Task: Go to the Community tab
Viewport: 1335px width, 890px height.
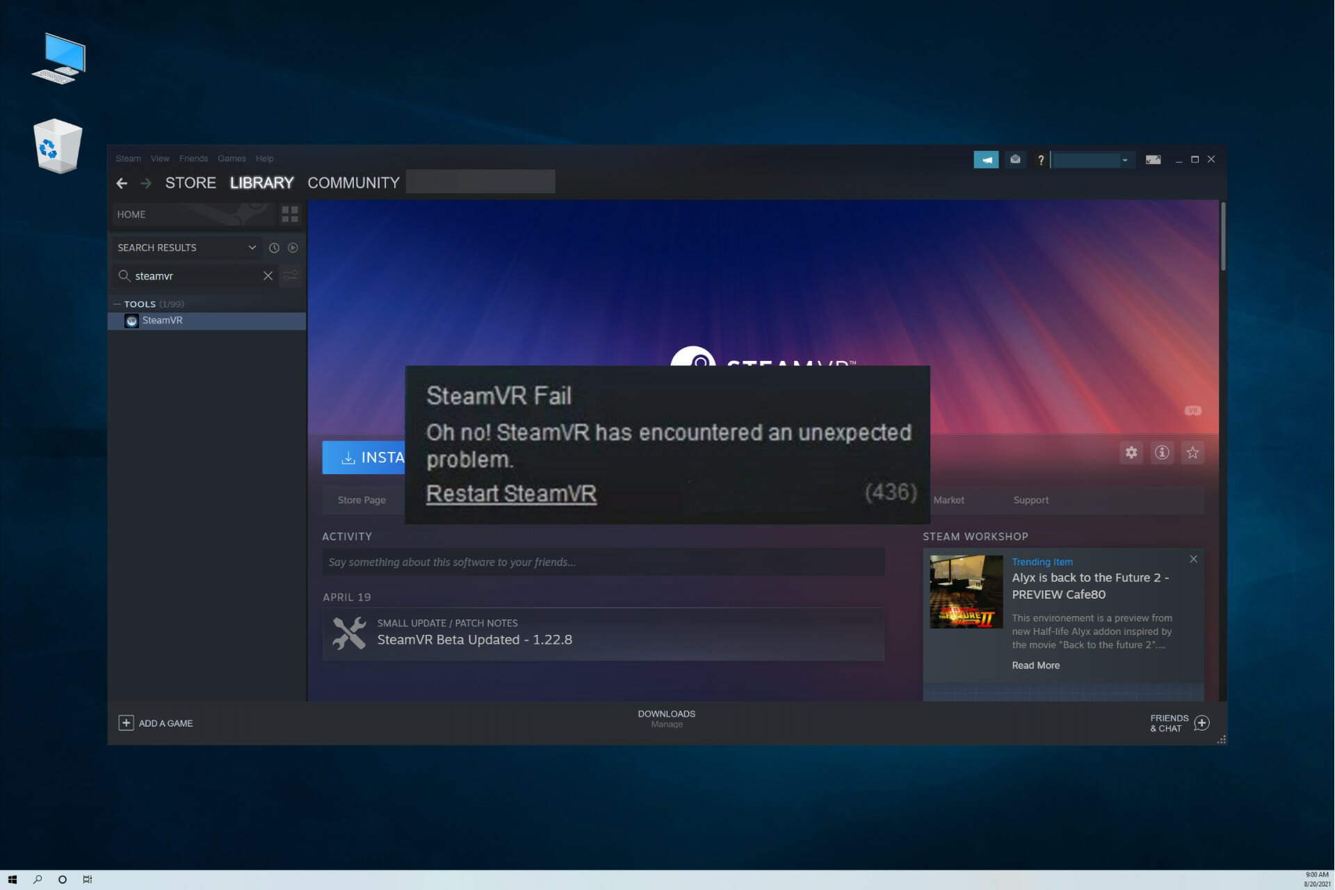Action: tap(353, 183)
